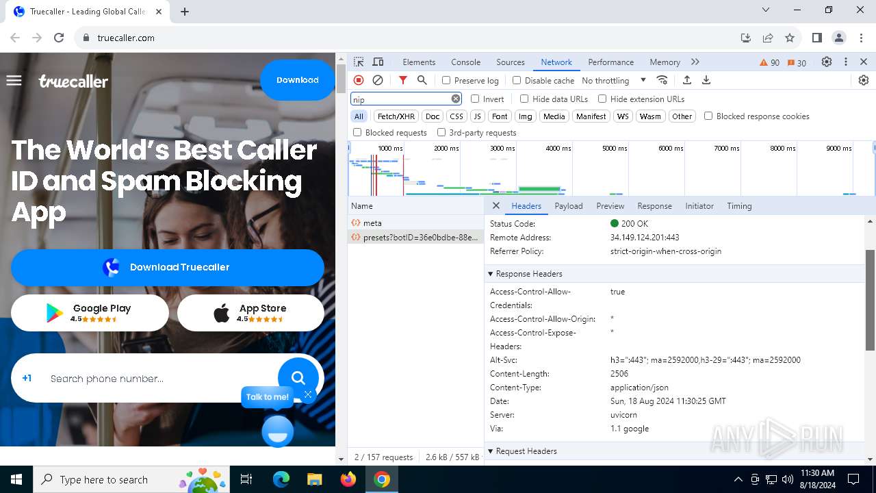Click the network timeline overview
The height and width of the screenshot is (493, 876).
click(611, 168)
